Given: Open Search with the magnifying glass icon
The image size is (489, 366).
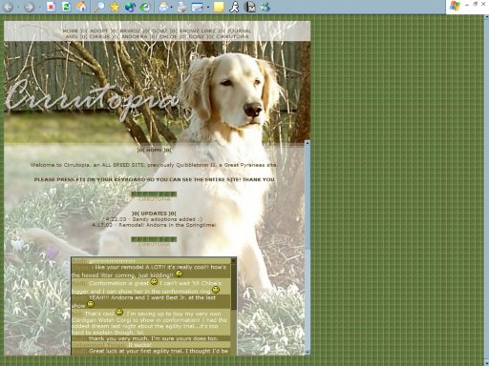Looking at the screenshot, I should coord(99,7).
